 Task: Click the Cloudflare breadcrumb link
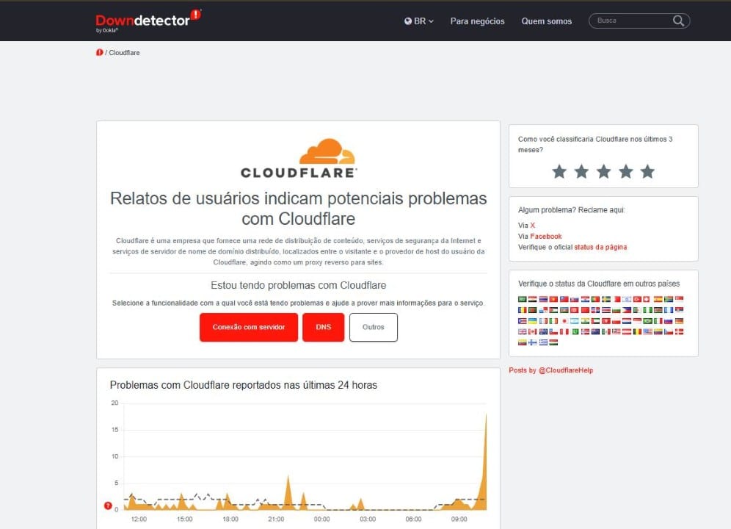pyautogui.click(x=124, y=53)
